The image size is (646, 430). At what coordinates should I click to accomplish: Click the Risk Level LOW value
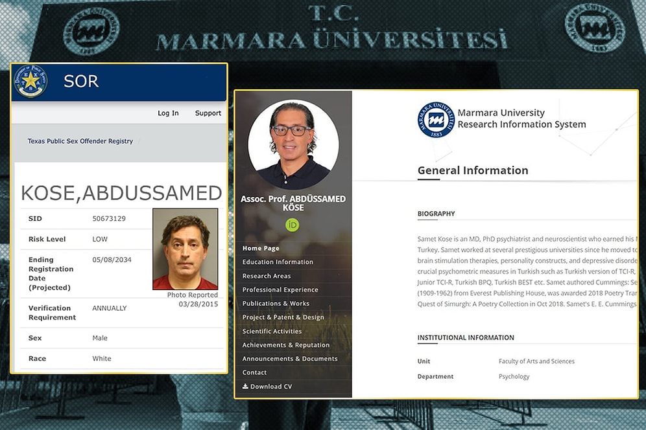pos(100,239)
